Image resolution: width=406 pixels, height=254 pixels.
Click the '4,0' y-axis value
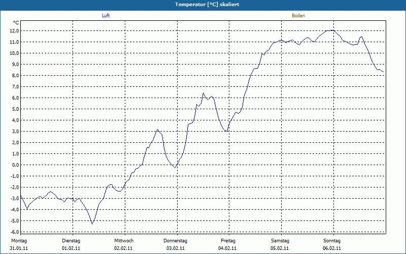tap(16, 120)
